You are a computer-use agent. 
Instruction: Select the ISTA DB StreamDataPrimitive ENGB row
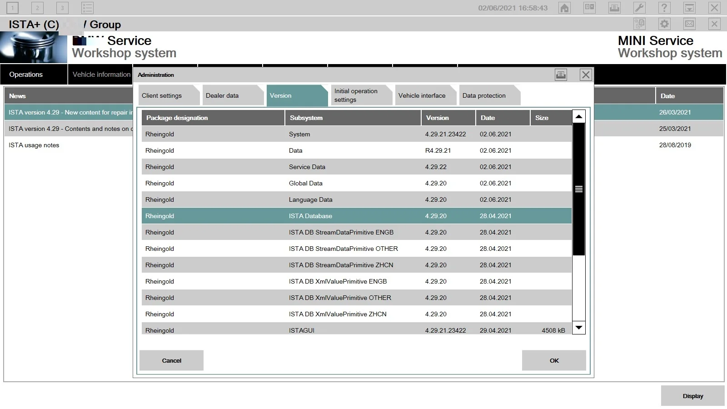357,232
